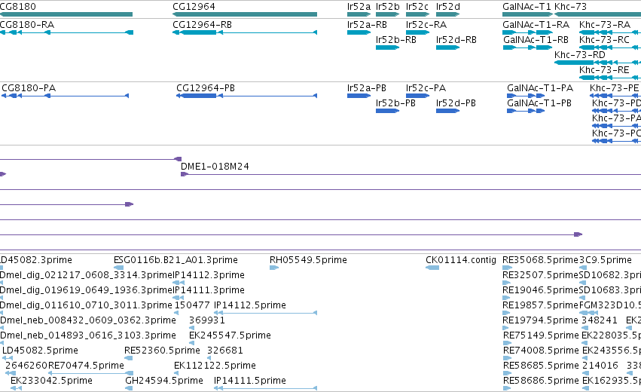Open the CG8180-RA transcript
Screen dimensions: 641x392
click(x=66, y=32)
